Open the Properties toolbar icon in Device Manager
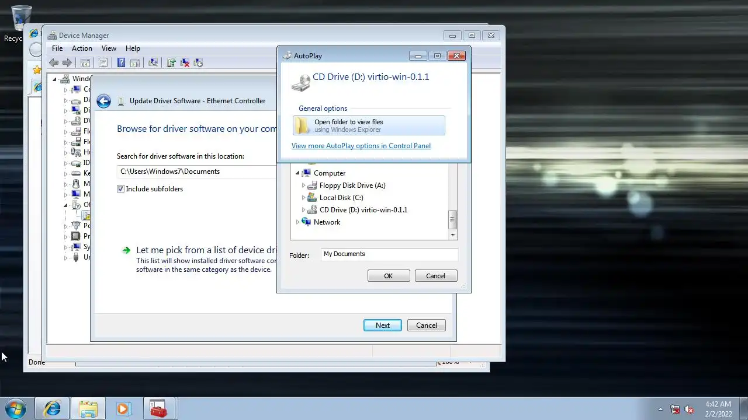This screenshot has width=748, height=420. click(103, 63)
